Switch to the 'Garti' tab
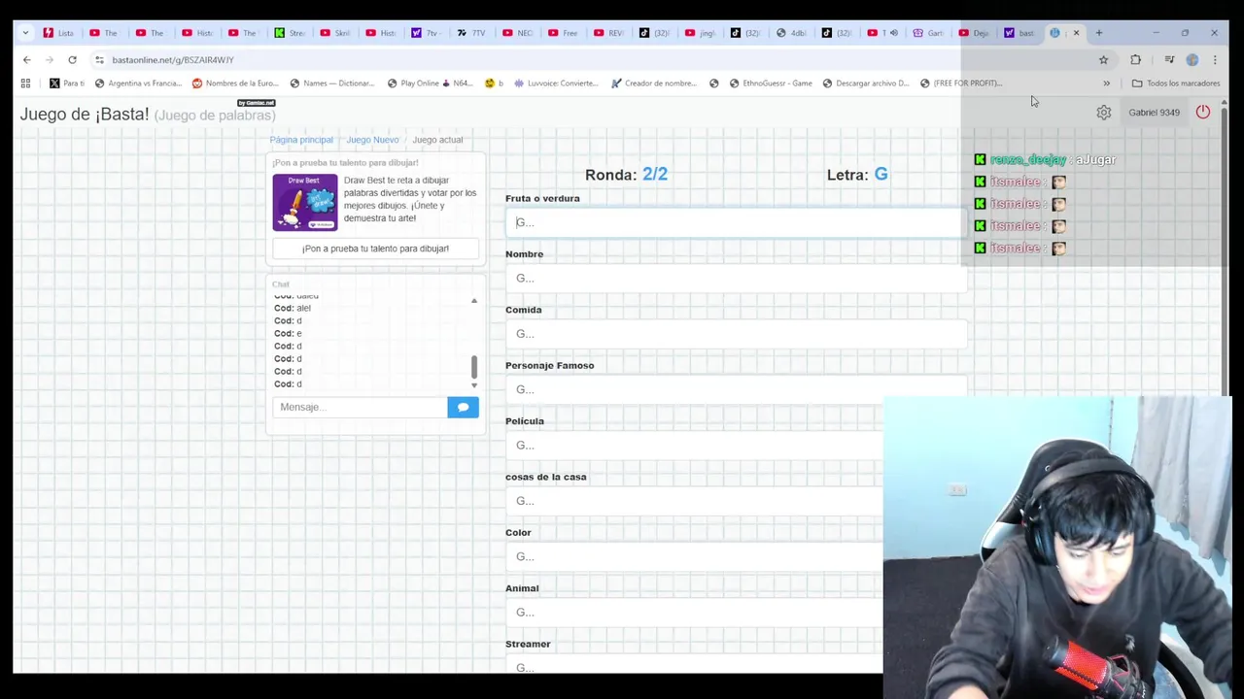 pos(929,33)
